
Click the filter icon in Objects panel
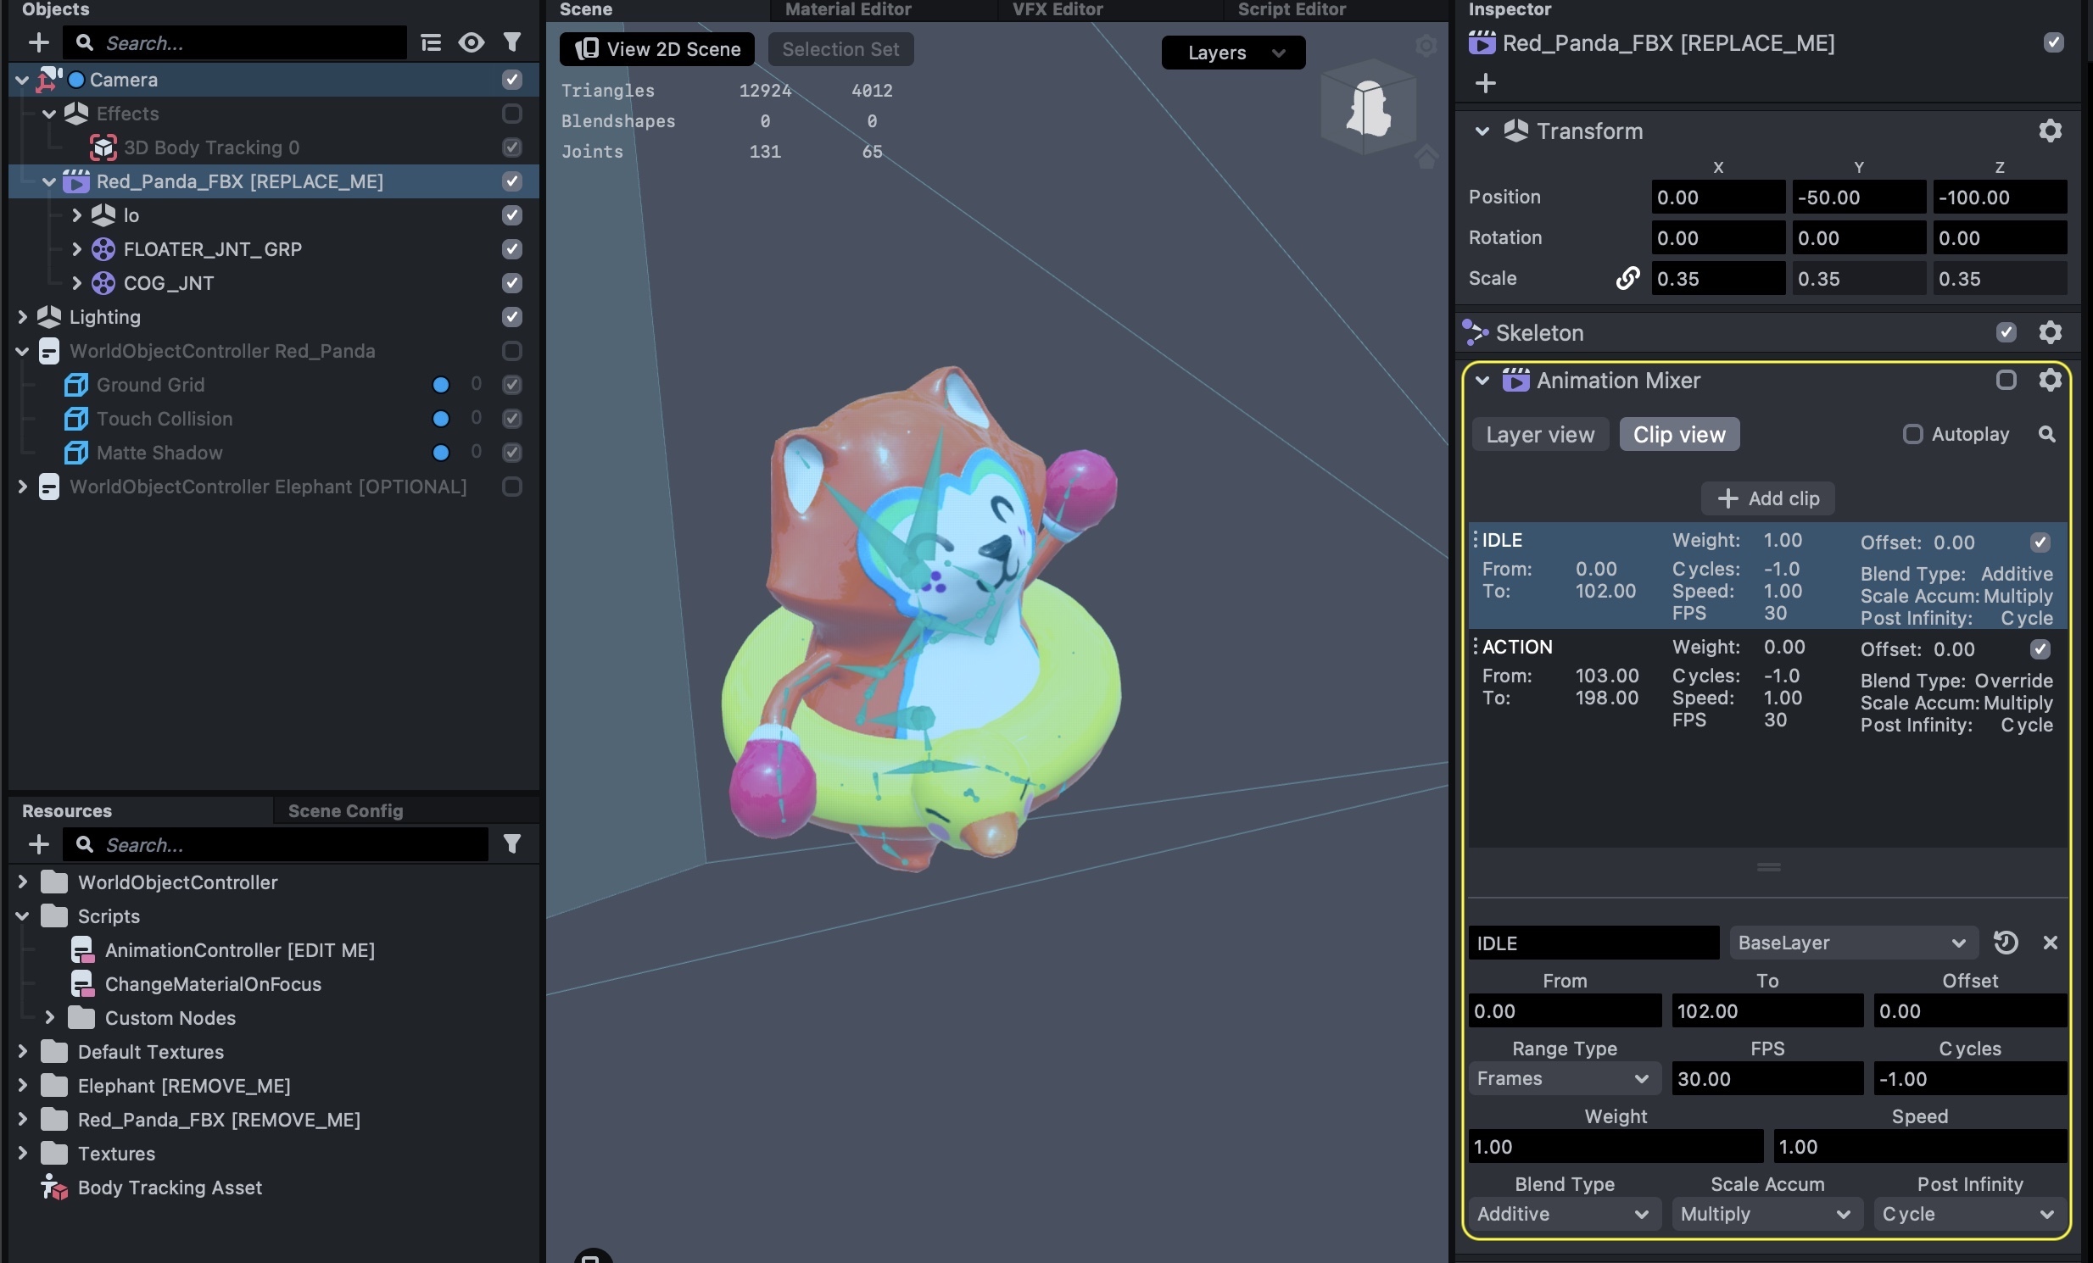click(511, 42)
